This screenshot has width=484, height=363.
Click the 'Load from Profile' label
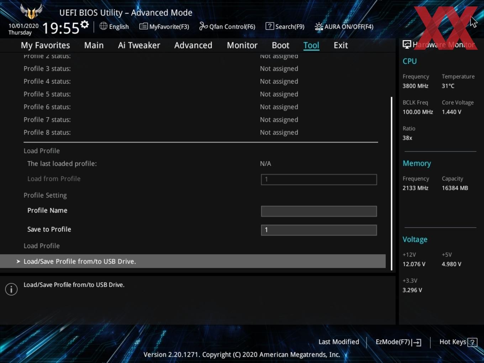tap(54, 179)
